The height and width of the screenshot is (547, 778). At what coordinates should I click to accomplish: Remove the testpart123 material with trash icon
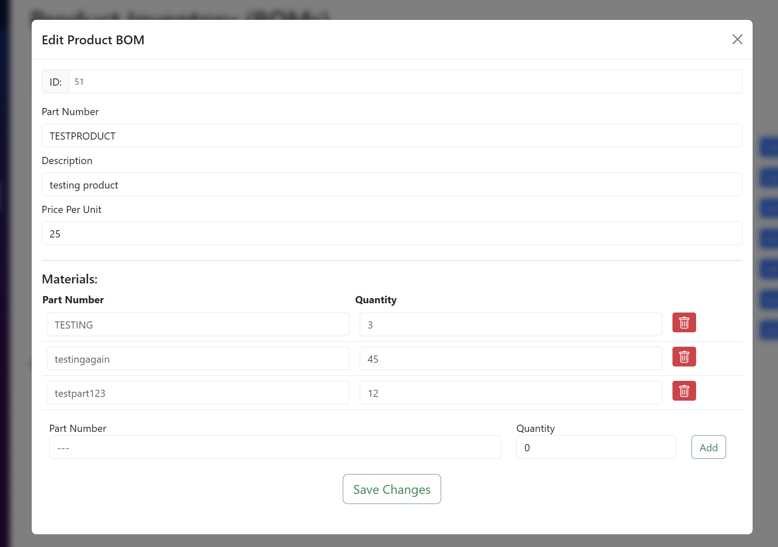pyautogui.click(x=684, y=391)
